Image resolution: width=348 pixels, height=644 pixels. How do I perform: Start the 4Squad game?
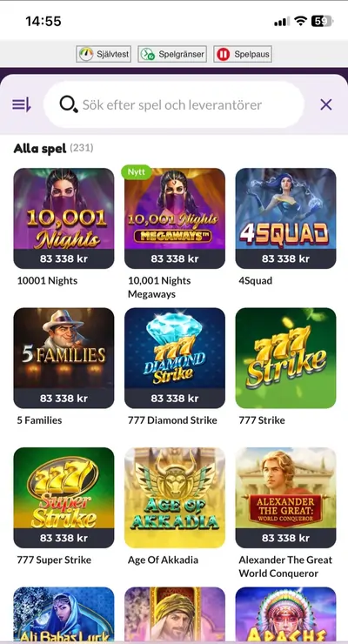point(285,218)
